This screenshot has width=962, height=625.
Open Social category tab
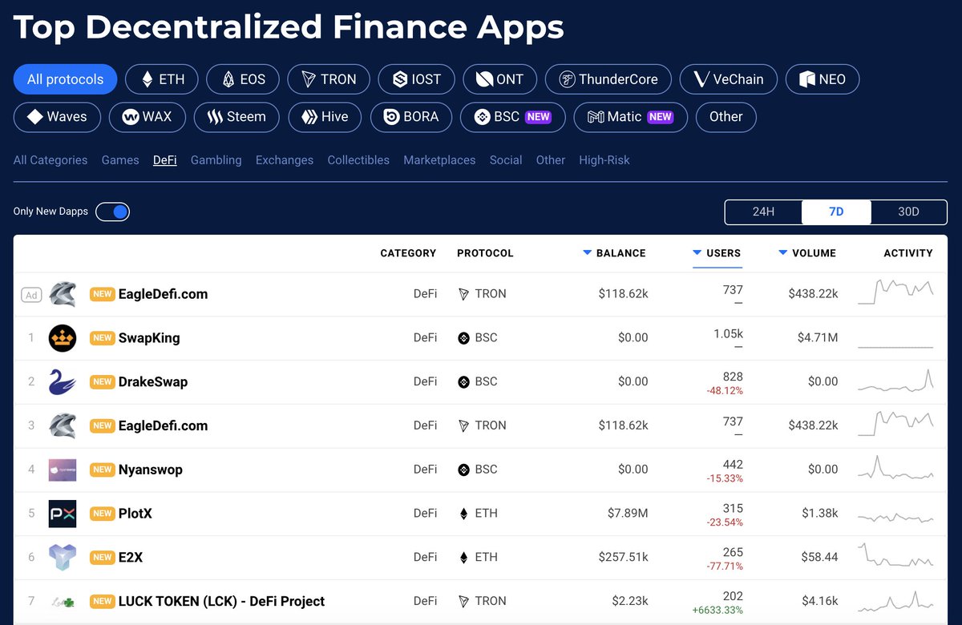pos(506,160)
